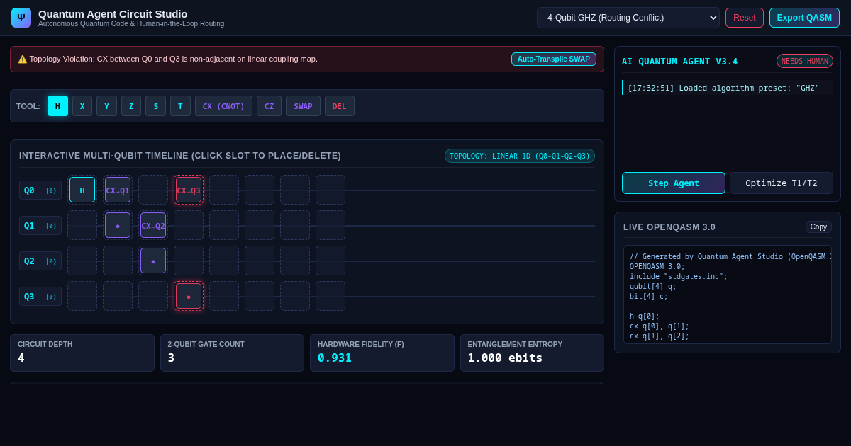This screenshot has width=851, height=446.
Task: Click the CX→Q1 gate on Q0
Action: (x=118, y=190)
